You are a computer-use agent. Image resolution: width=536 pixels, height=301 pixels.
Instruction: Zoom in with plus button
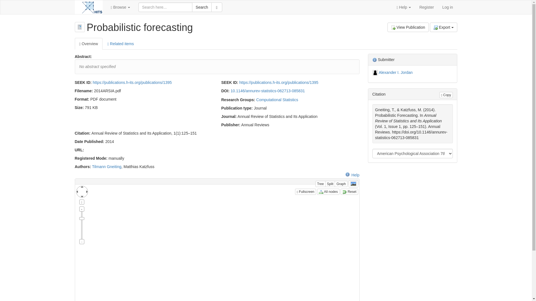click(82, 209)
